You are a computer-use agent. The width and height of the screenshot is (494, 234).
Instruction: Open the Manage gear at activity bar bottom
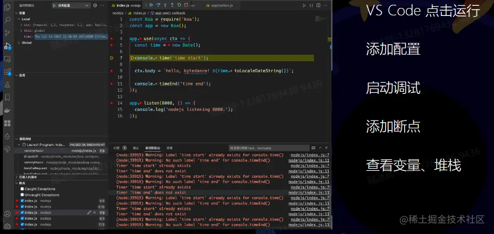(x=7, y=227)
